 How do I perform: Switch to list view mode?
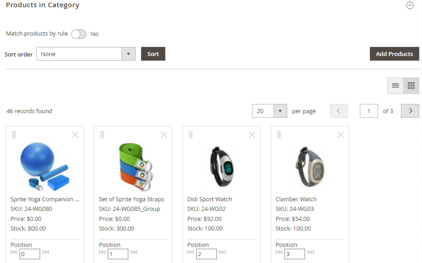pos(396,85)
